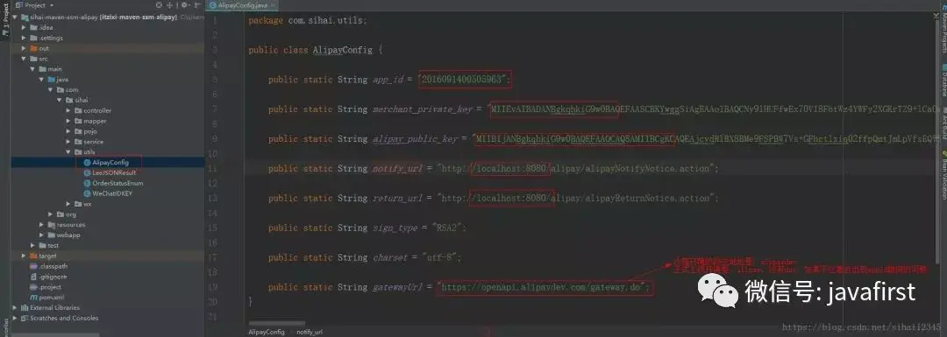This screenshot has height=337, width=947.
Task: Click AlipayConfig in the bottom breadcrumb
Action: point(267,332)
